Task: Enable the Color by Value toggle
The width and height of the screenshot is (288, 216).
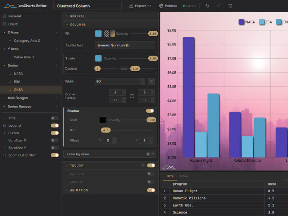Action: [148, 154]
